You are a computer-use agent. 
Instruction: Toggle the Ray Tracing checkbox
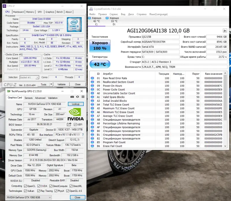click(x=39, y=191)
